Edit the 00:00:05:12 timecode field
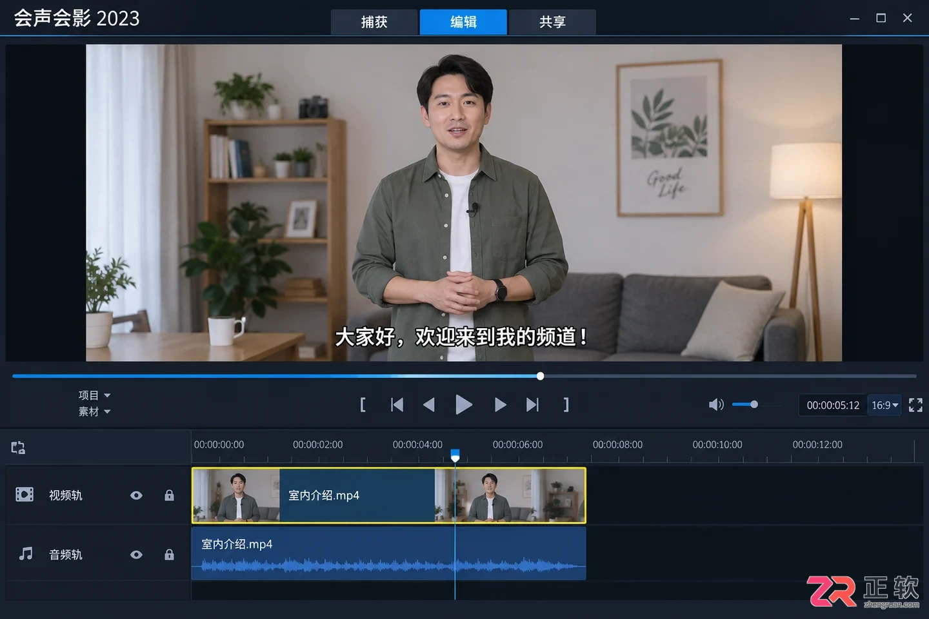This screenshot has height=619, width=929. (x=833, y=406)
